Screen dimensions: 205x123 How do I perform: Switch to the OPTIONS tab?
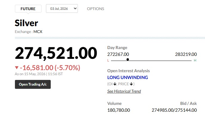pos(95,9)
